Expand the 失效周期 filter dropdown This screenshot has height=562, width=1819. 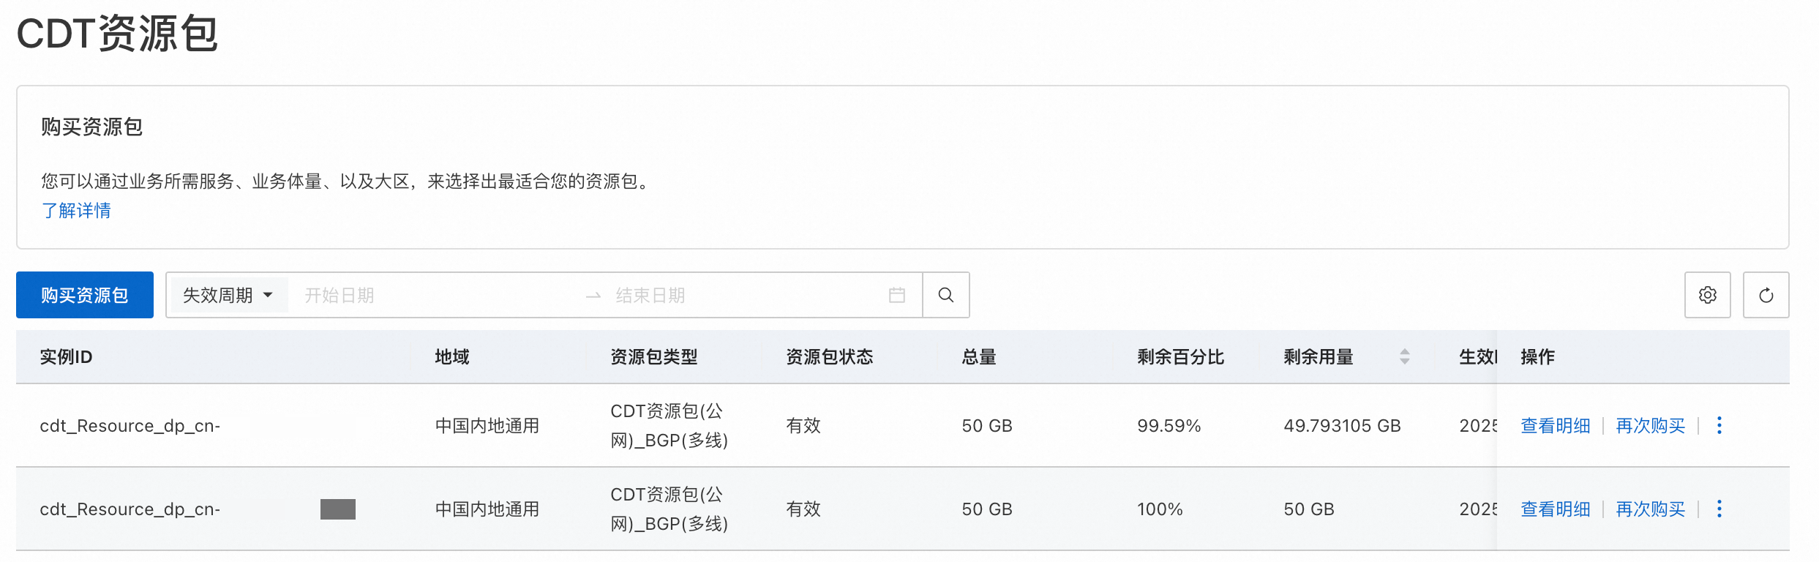(228, 295)
